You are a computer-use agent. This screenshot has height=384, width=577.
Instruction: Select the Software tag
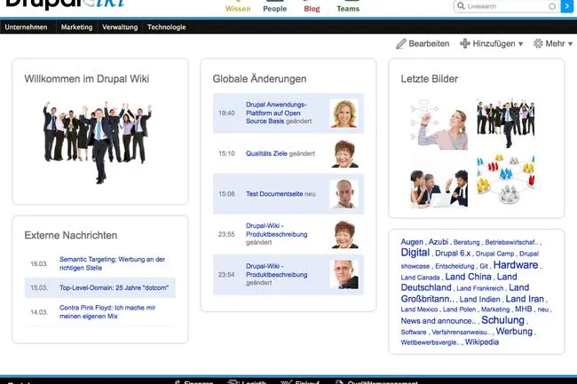click(414, 333)
